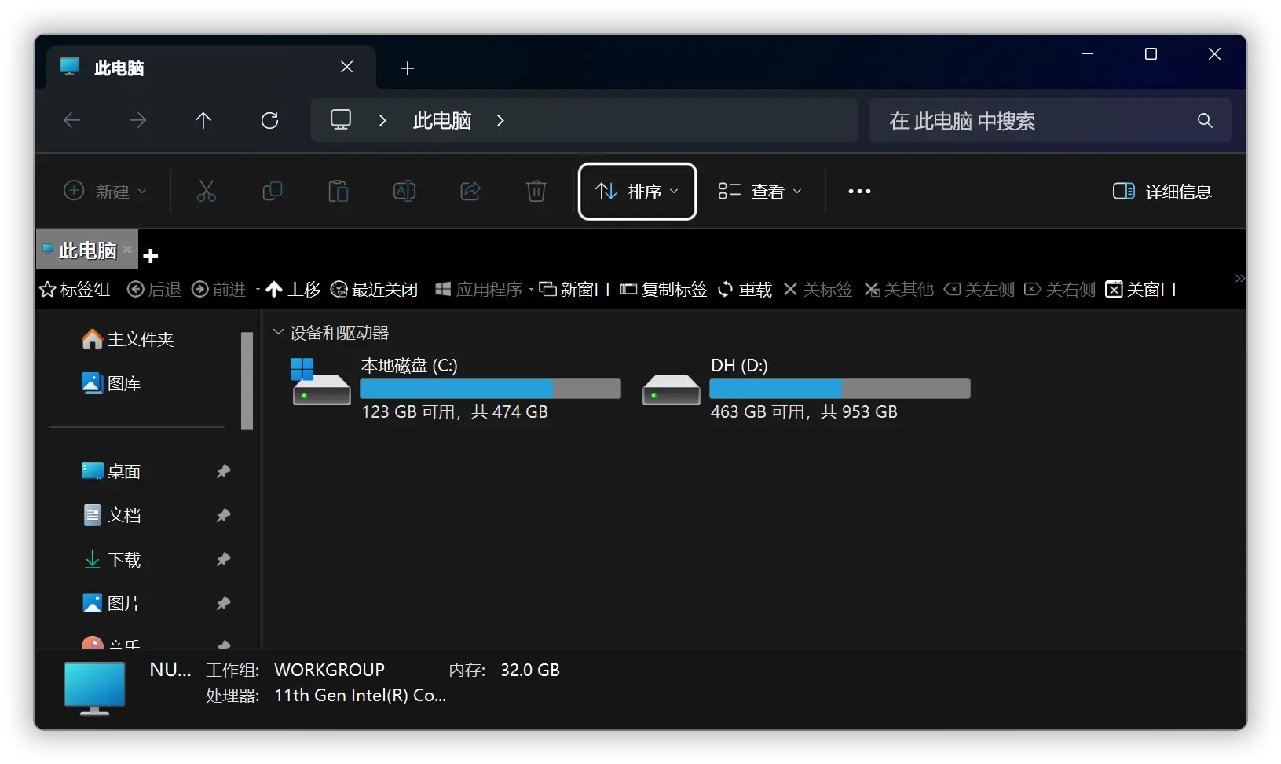Screen dimensions: 1281x764
Task: Click 关右侧 in tab toolbar
Action: coord(1060,290)
